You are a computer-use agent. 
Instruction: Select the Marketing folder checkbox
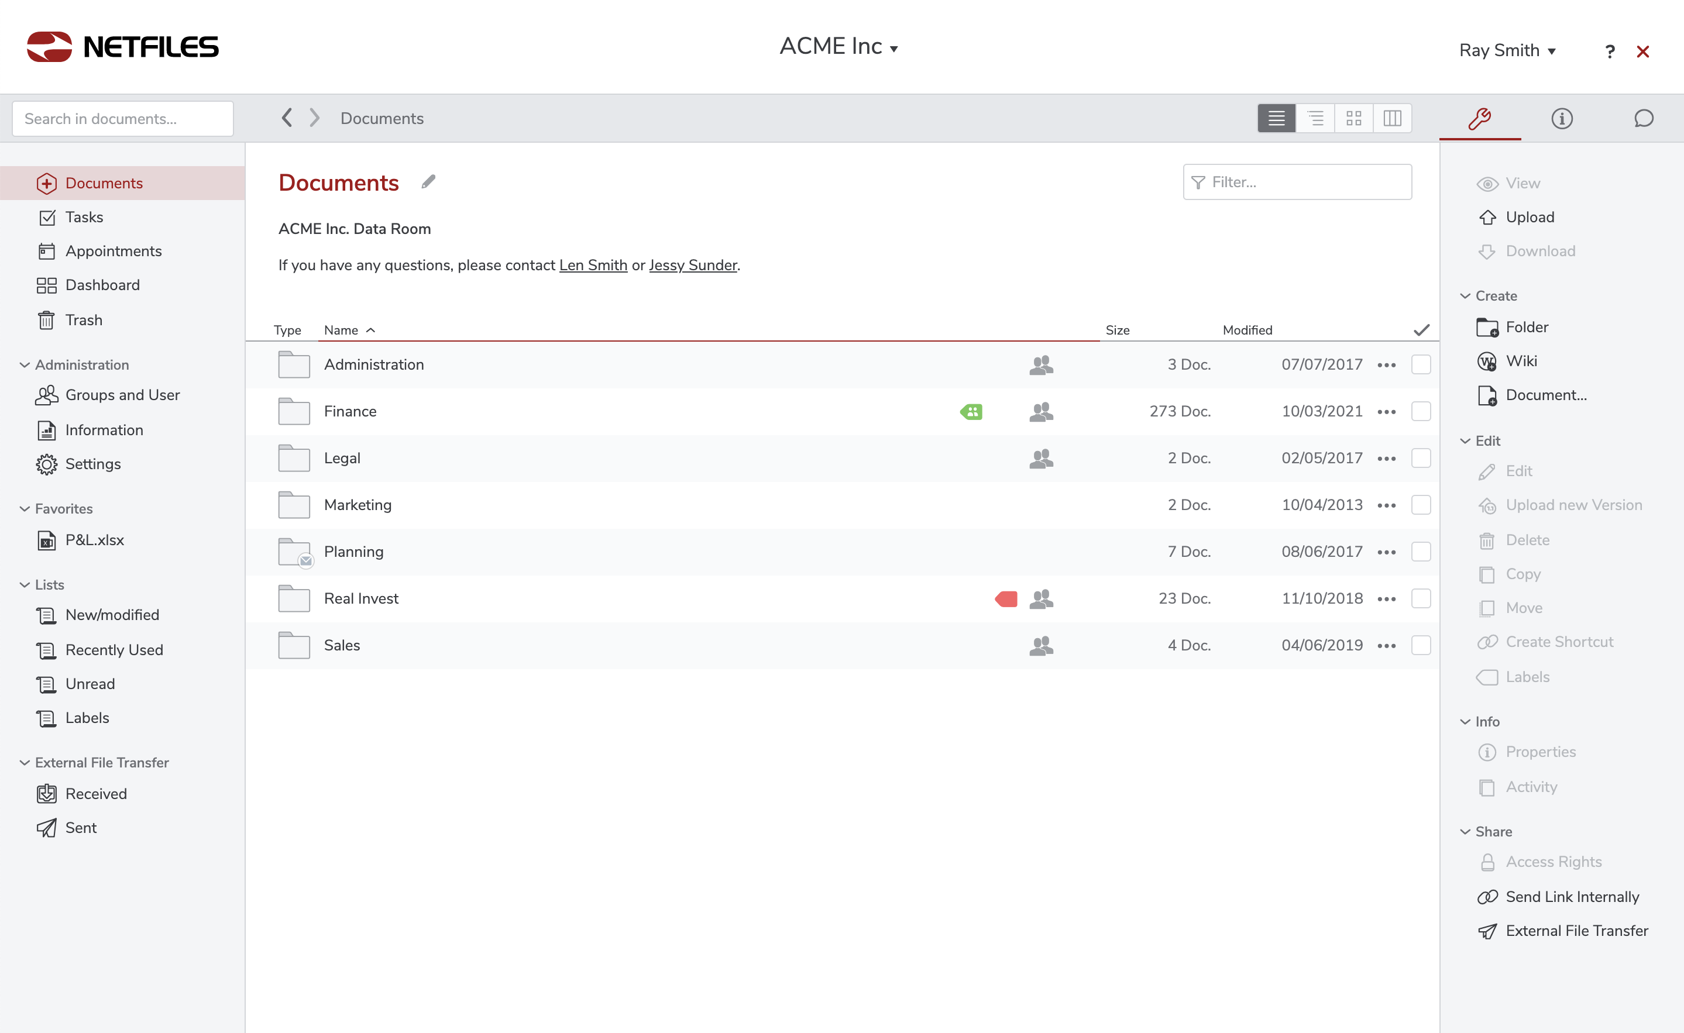tap(1421, 505)
